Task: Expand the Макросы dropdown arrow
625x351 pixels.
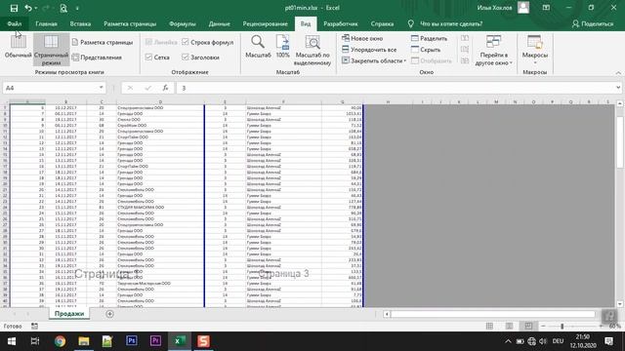Action: pos(534,62)
